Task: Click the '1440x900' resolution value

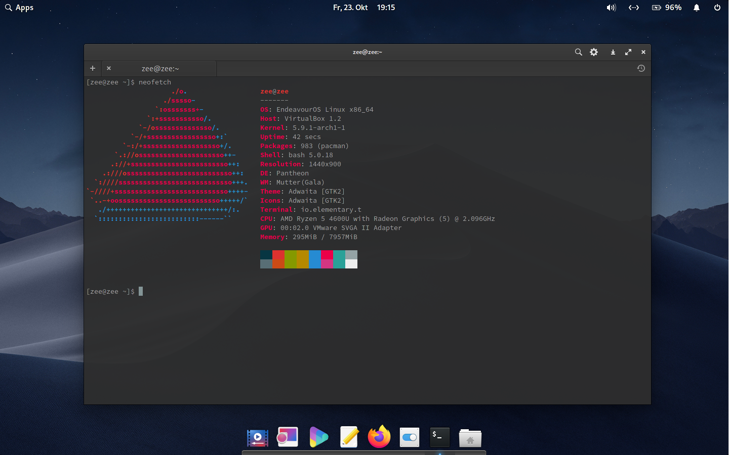Action: click(325, 164)
